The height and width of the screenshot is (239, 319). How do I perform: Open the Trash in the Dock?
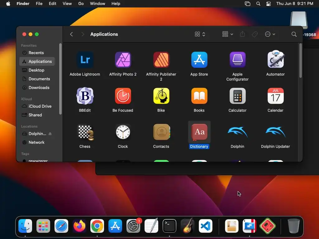point(293,226)
